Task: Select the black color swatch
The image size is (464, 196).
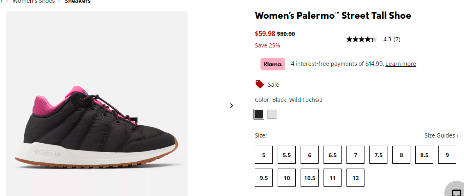Action: [x=259, y=114]
